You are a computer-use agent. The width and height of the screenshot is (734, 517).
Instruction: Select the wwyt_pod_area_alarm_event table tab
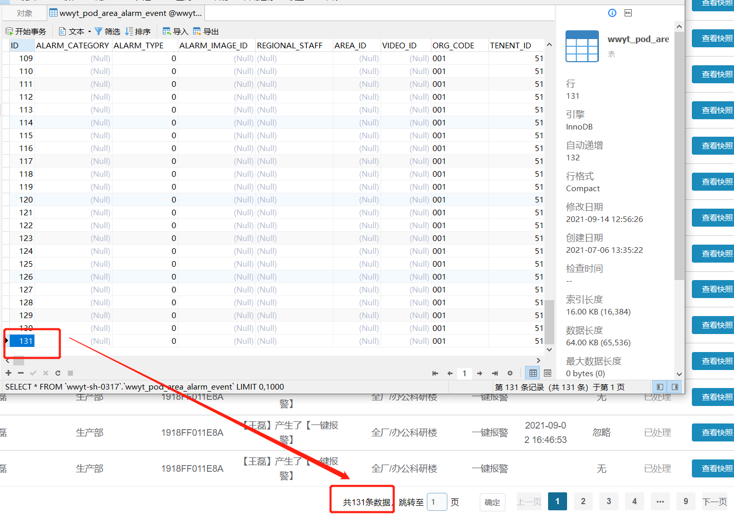click(x=126, y=13)
